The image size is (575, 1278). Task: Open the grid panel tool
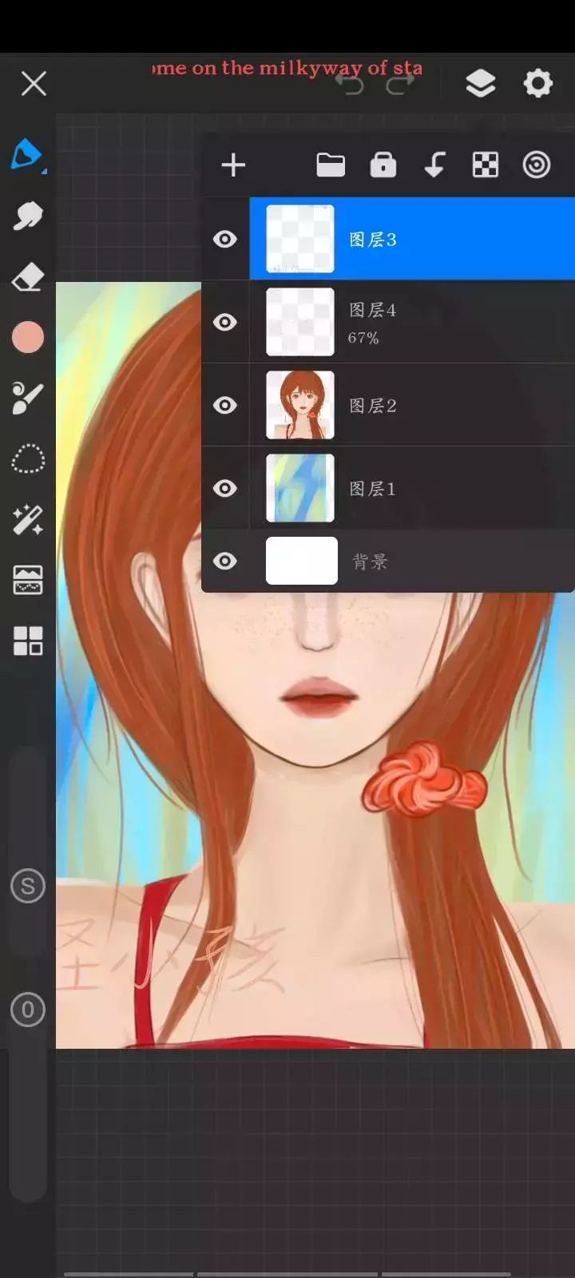27,641
